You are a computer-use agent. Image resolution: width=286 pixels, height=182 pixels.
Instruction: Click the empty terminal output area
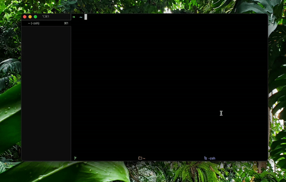point(169,86)
